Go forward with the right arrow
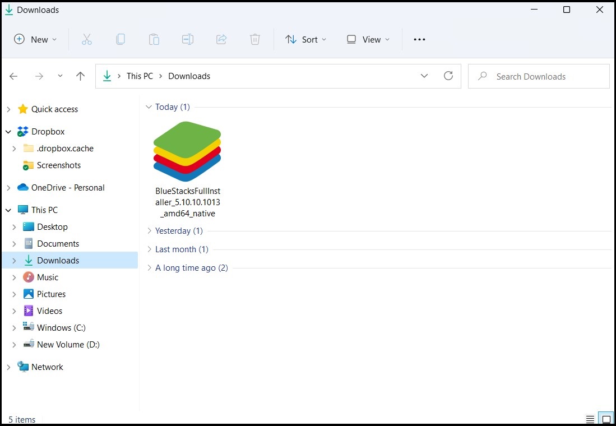This screenshot has width=616, height=426. [39, 76]
